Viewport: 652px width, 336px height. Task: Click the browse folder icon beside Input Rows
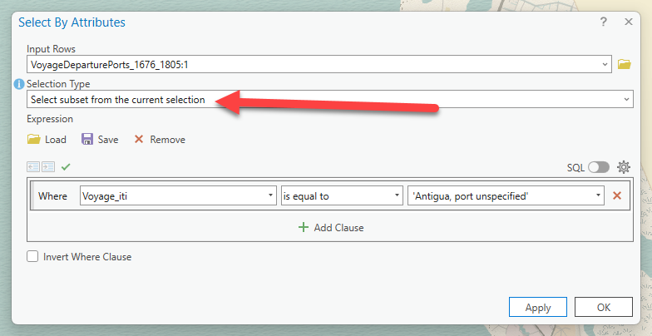tap(624, 64)
